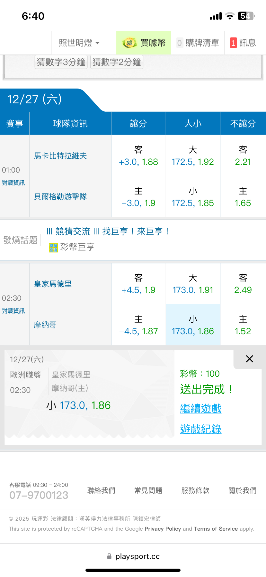Screen dimensions: 266x577
Task: Pick 大 172.5, 1.92 over option
Action: [193, 156]
